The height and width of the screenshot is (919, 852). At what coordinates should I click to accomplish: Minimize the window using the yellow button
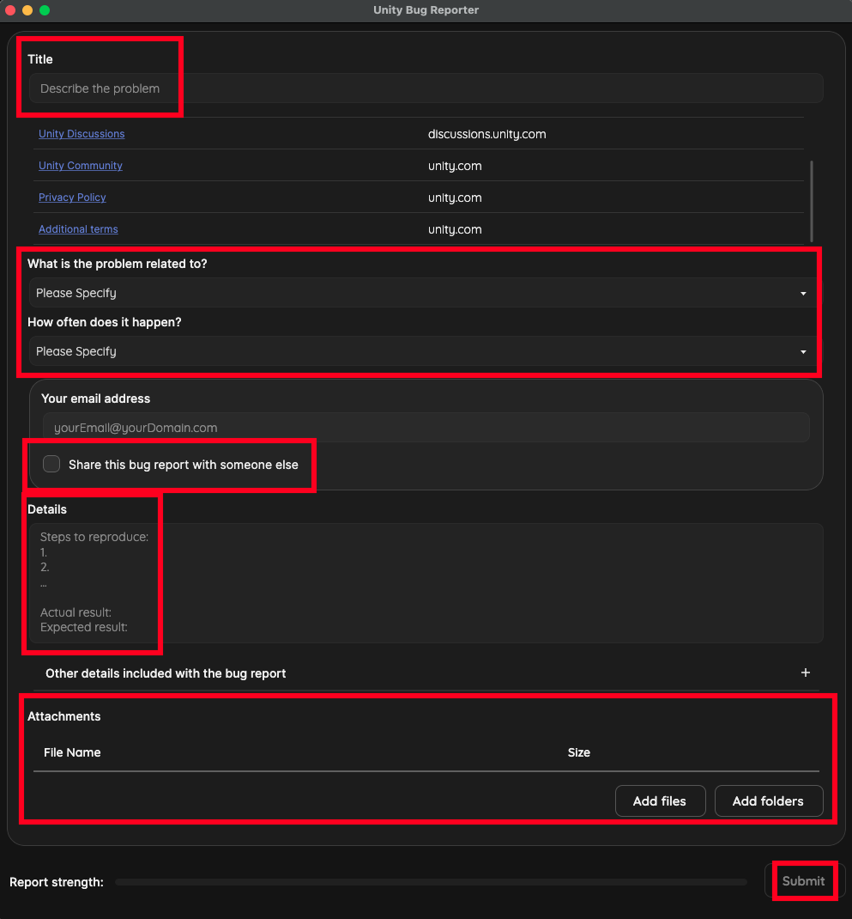pos(27,10)
